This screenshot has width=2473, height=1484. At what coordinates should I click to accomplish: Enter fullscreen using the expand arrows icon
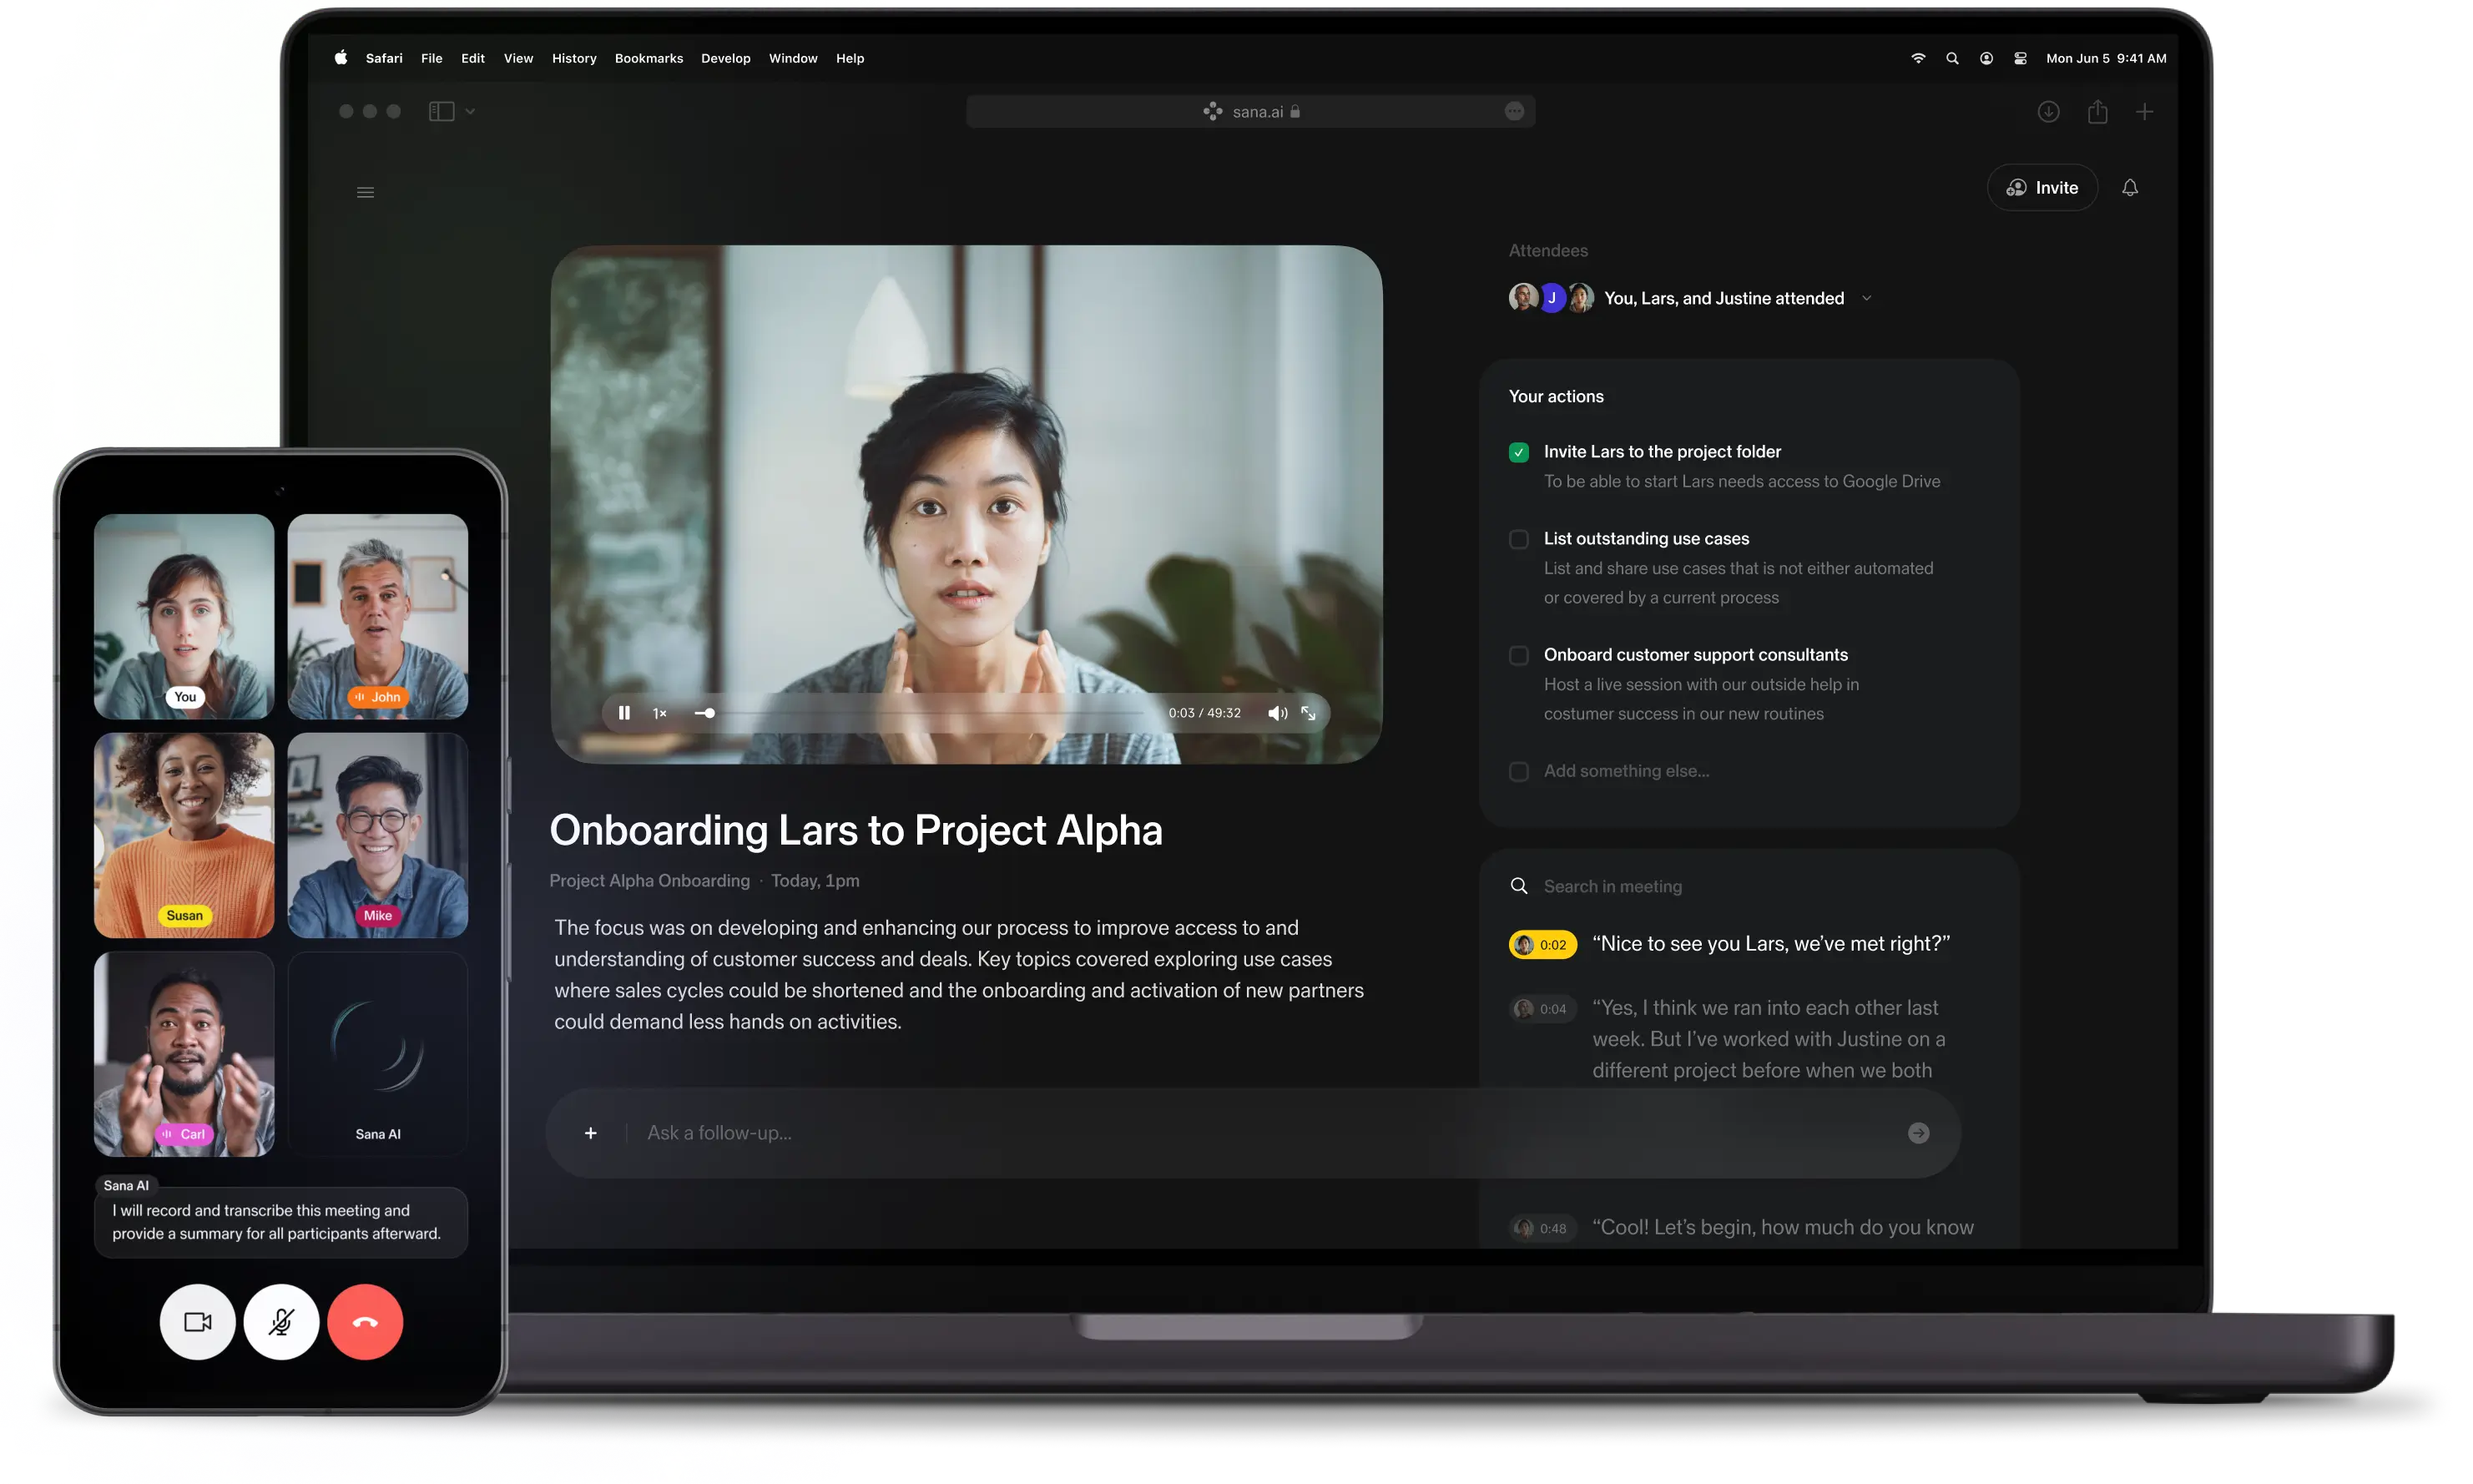click(1308, 713)
